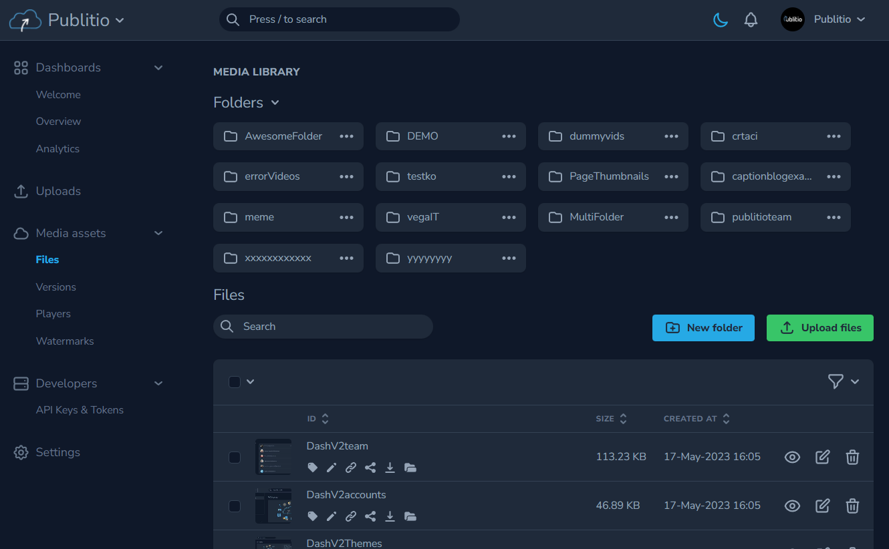The image size is (889, 549).
Task: Open yyyyyyyy folder options dots
Action: [x=509, y=258]
